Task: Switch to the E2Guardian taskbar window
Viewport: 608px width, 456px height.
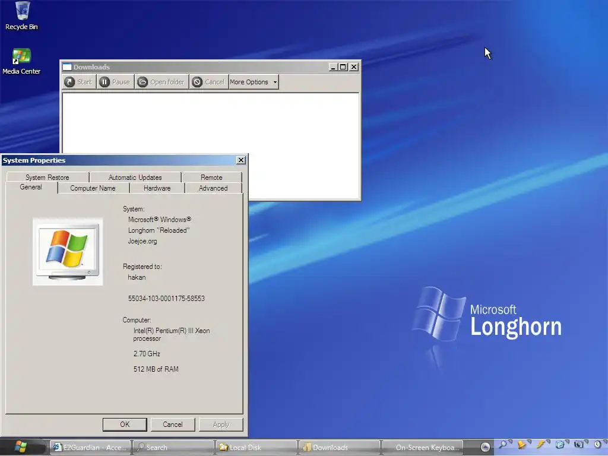Action: (91, 448)
